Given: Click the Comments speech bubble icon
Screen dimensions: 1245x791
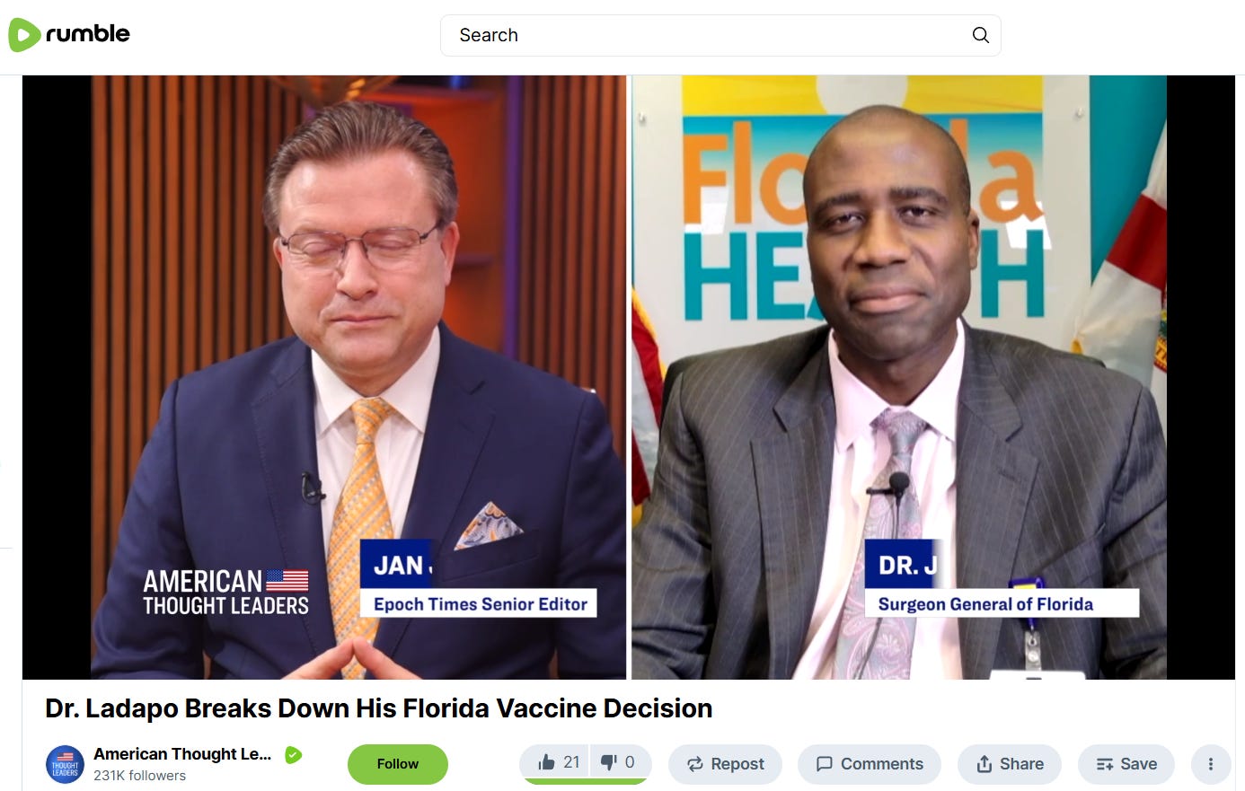Looking at the screenshot, I should (824, 764).
